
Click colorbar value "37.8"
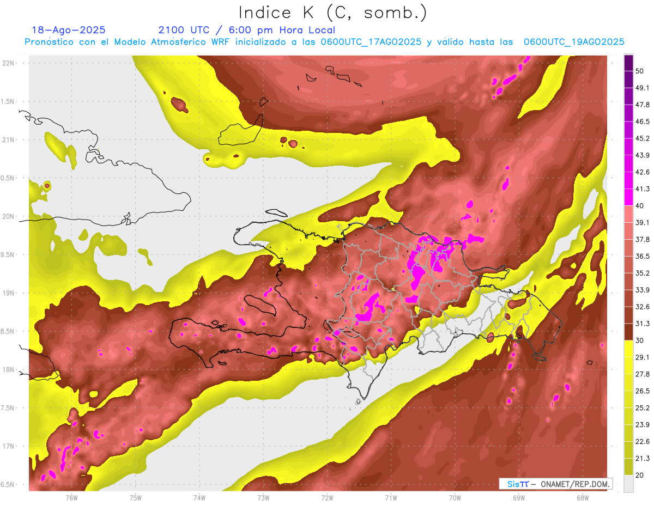(643, 239)
